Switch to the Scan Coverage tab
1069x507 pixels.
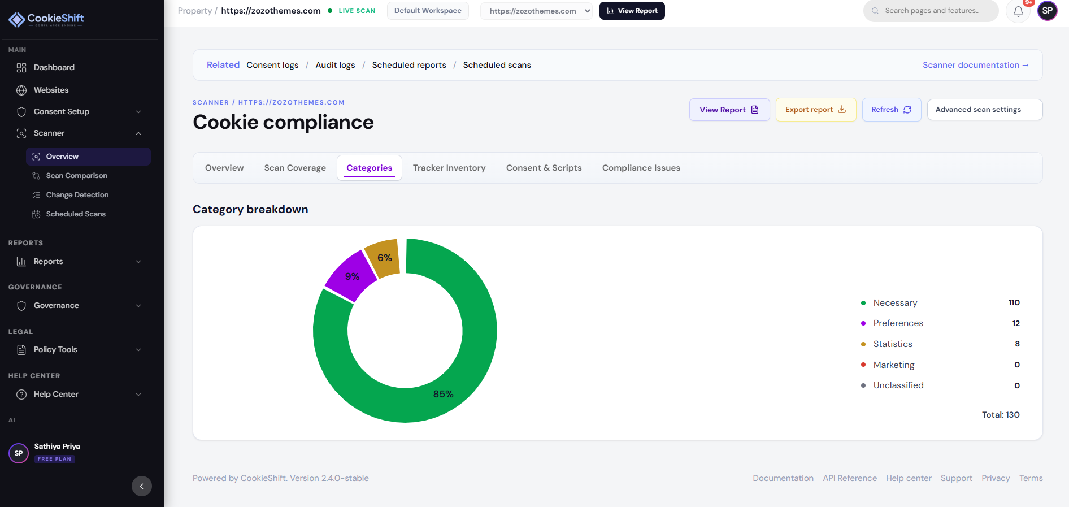point(295,168)
